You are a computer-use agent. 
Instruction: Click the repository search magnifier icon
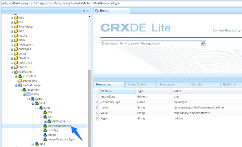pos(203,43)
